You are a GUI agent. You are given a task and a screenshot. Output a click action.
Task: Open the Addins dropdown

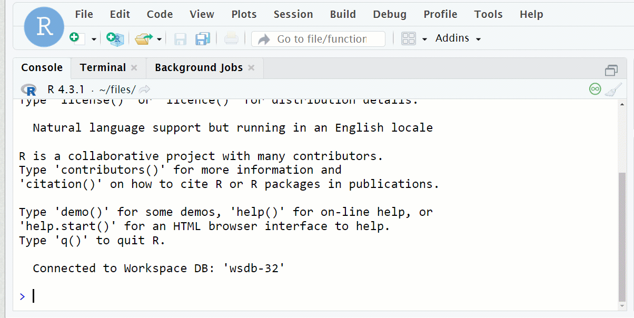pyautogui.click(x=458, y=38)
